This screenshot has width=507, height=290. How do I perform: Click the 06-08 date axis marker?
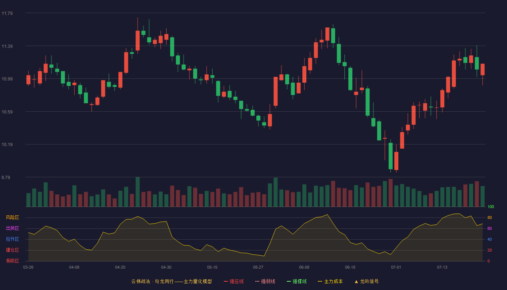304,267
